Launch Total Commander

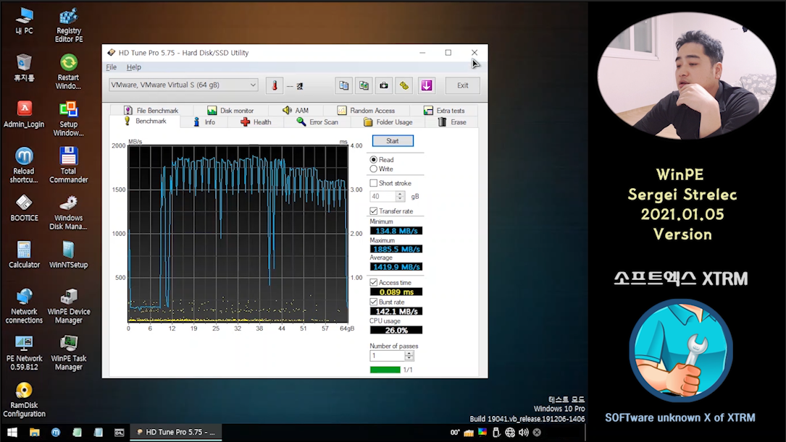point(69,166)
